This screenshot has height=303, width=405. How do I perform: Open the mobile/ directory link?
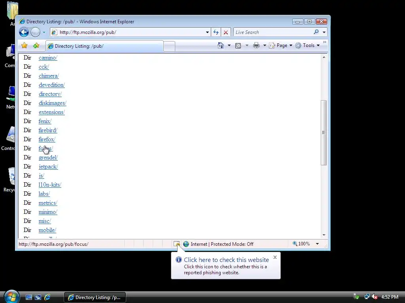coord(47,230)
